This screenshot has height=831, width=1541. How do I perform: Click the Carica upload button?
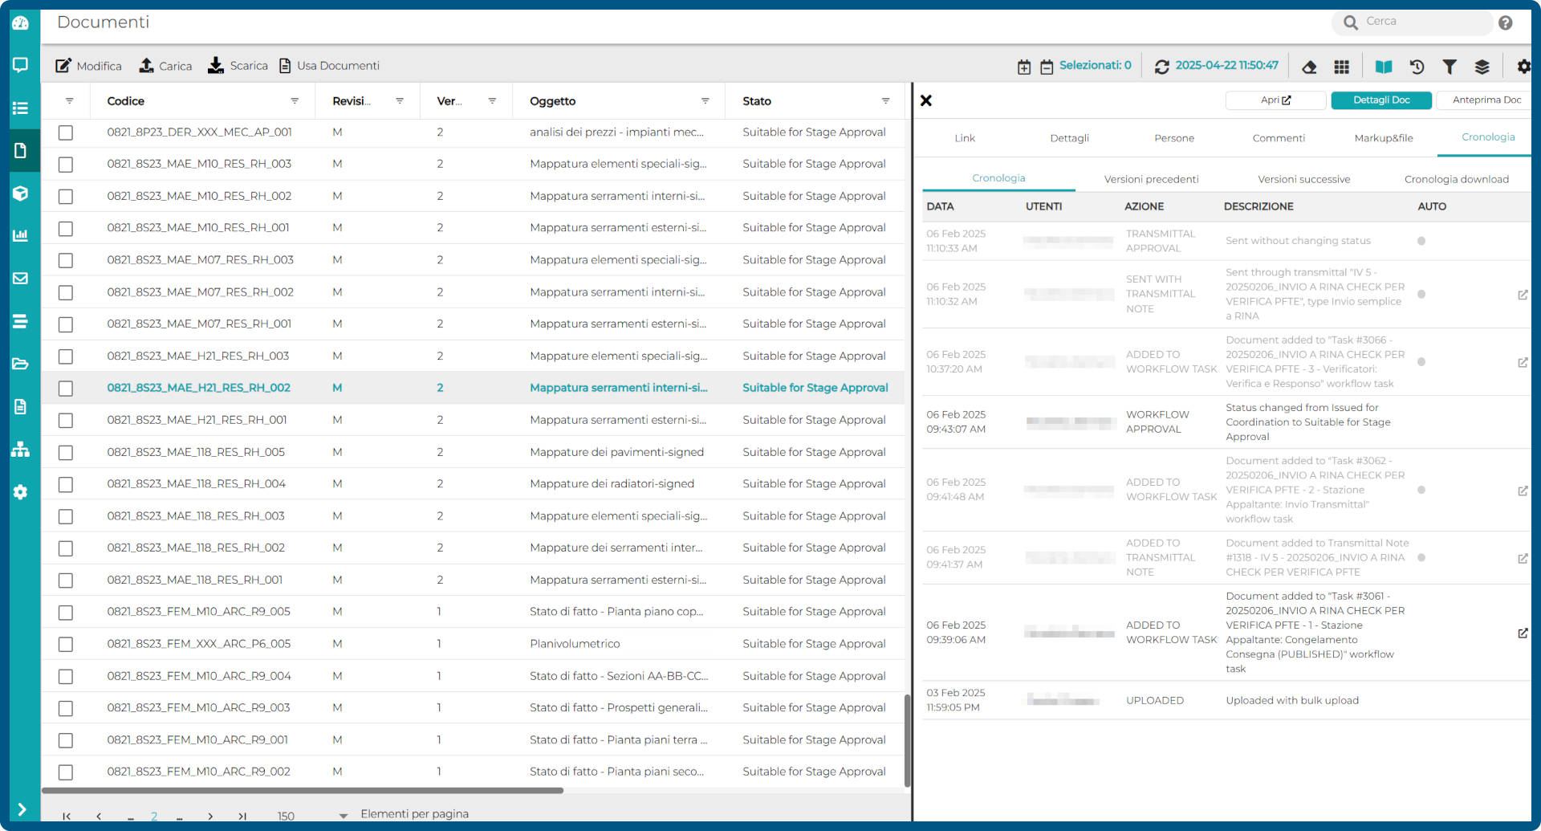[x=165, y=66]
